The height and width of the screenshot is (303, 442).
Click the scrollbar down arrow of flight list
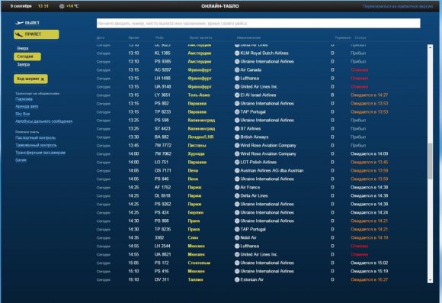click(430, 280)
